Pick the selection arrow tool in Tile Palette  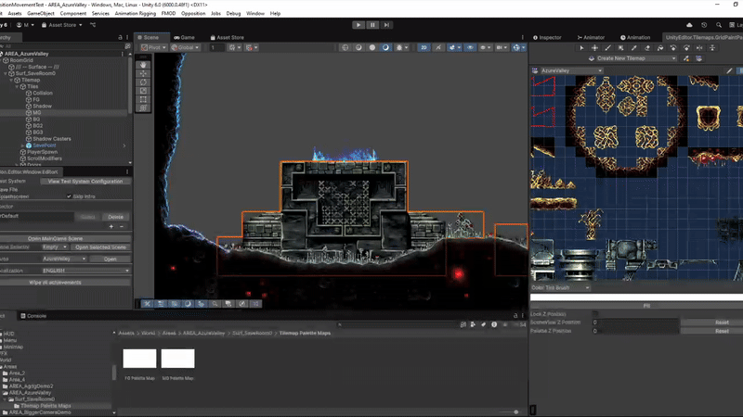[x=581, y=47]
